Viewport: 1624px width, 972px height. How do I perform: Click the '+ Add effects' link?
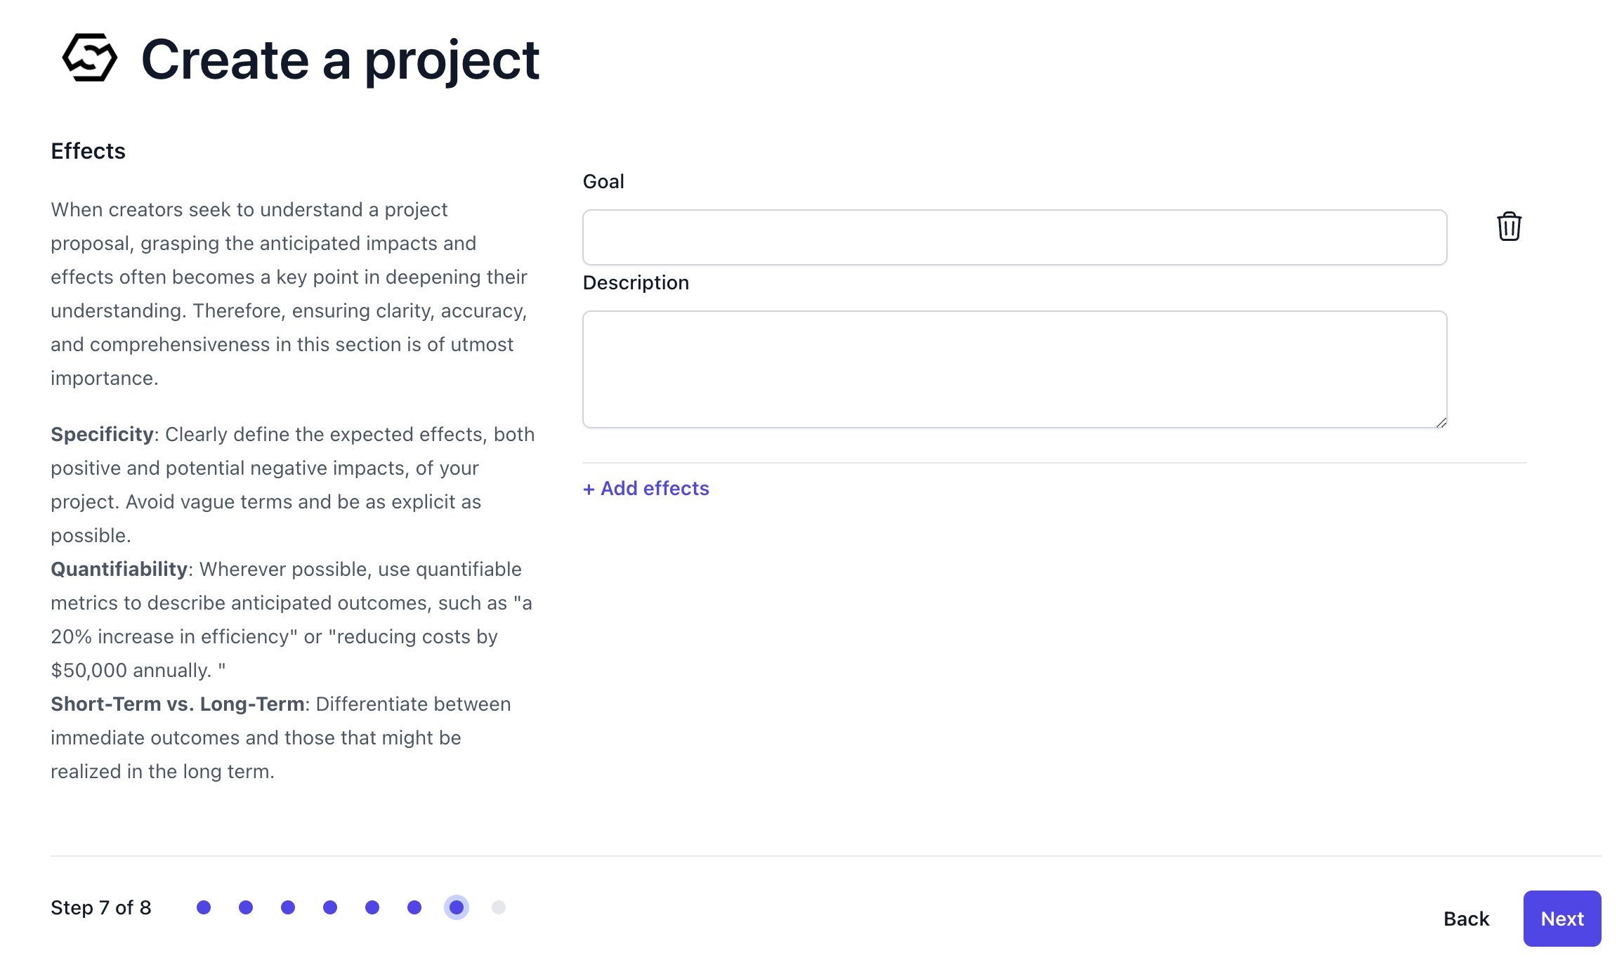pyautogui.click(x=646, y=489)
